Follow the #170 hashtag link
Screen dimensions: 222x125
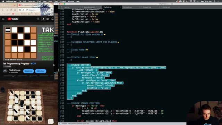pos(33,64)
